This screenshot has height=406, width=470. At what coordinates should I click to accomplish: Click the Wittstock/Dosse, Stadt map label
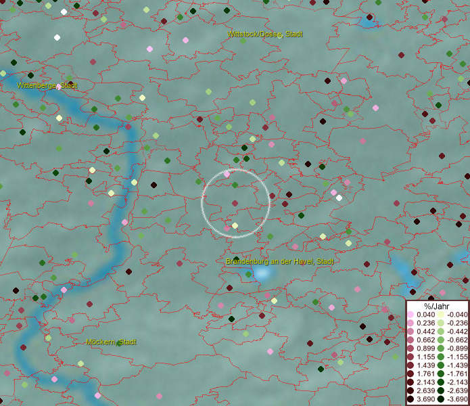point(265,35)
